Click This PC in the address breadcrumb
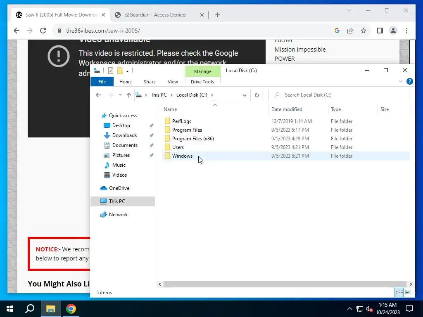 (x=159, y=95)
